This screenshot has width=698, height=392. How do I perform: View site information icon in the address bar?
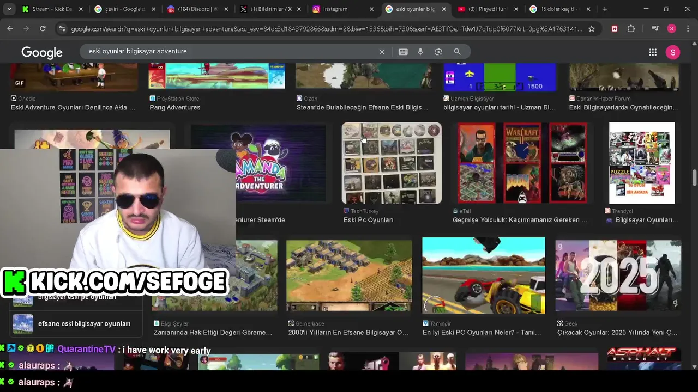tap(62, 29)
